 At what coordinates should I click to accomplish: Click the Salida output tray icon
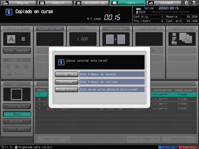point(138,8)
